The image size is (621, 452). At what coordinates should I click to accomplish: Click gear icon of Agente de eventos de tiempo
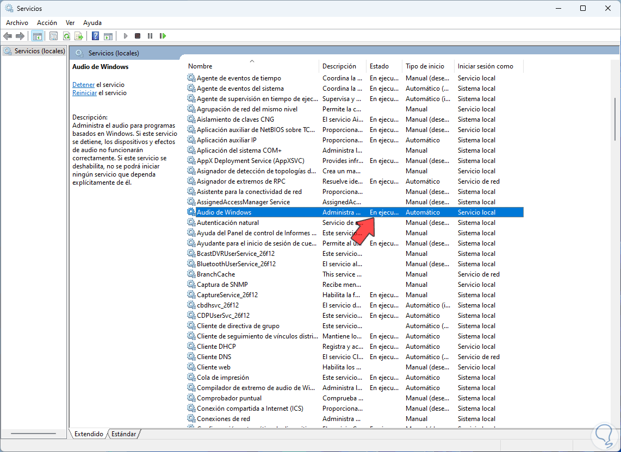pyautogui.click(x=191, y=78)
